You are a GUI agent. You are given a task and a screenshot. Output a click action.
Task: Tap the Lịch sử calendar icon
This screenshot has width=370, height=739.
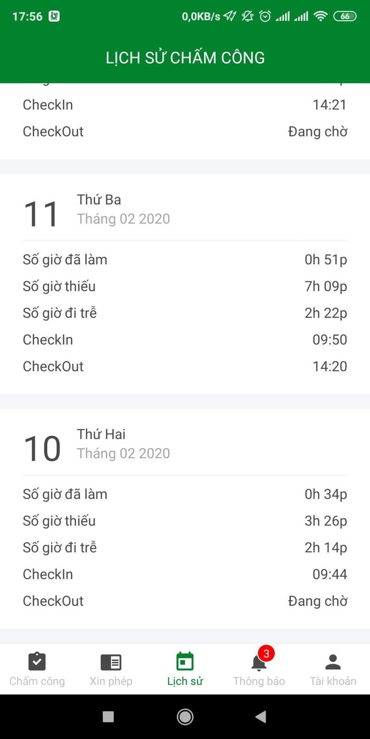[184, 660]
